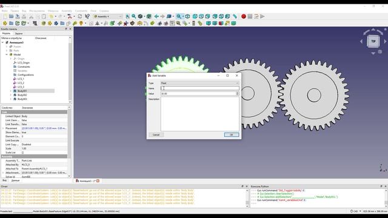The height and width of the screenshot is (218, 388).
Task: Set Right view with cube icon
Action: pyautogui.click(x=207, y=16)
